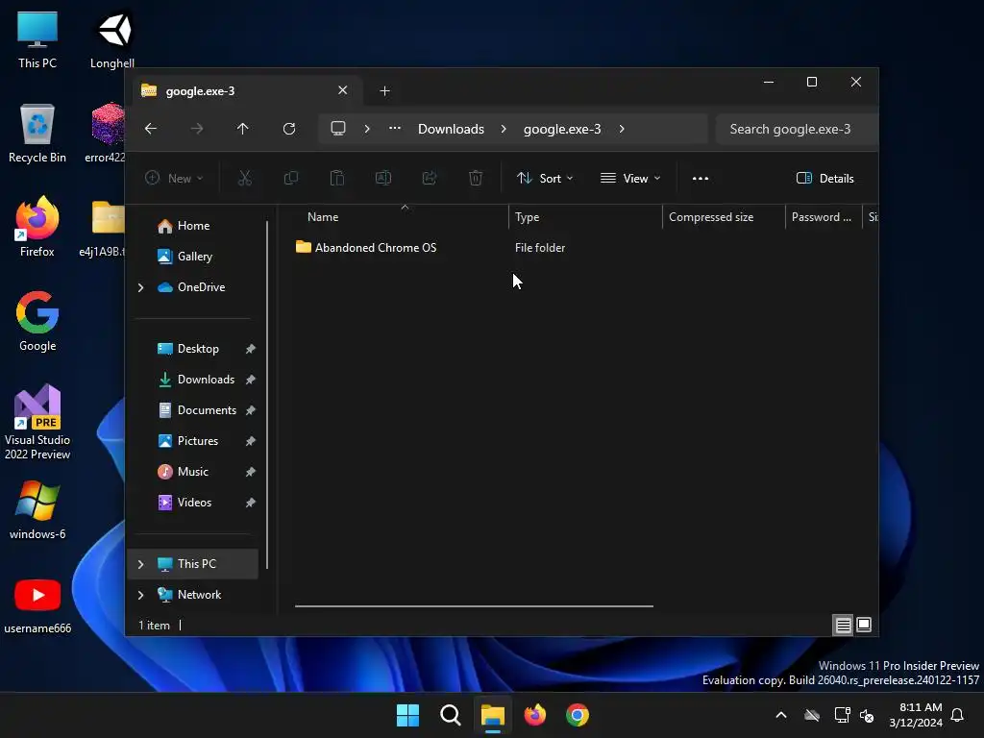The height and width of the screenshot is (738, 984).
Task: Click the Password column header
Action: tap(824, 217)
